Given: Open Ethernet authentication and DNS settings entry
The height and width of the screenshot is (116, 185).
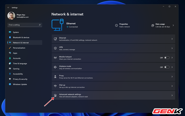Looking at the screenshot, I should (113, 39).
